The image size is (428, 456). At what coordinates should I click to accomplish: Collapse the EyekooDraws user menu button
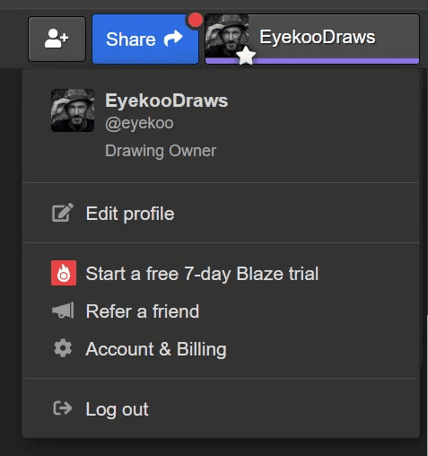click(x=312, y=39)
